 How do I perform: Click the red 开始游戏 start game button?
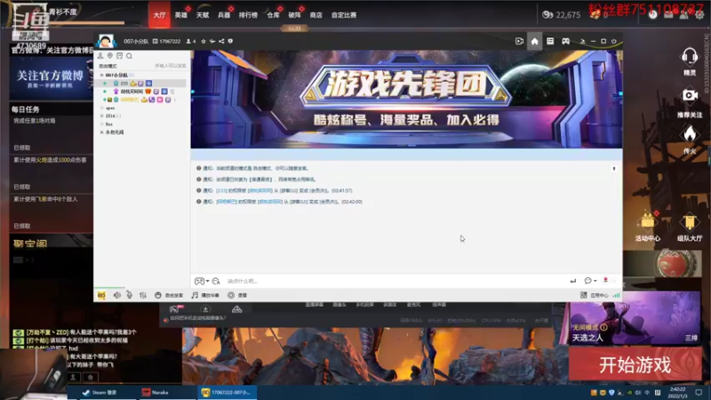(x=635, y=364)
